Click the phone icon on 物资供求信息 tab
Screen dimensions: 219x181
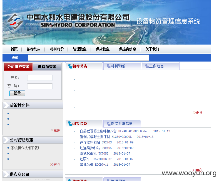[108, 124]
